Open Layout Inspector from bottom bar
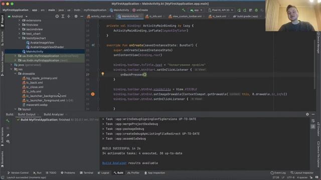The height and width of the screenshot is (180, 321). pyautogui.click(x=302, y=173)
